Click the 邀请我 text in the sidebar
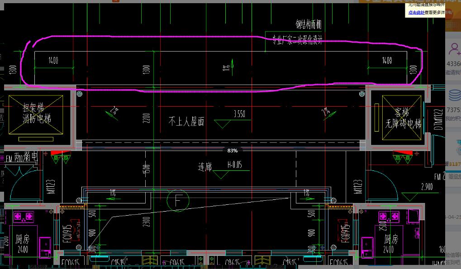Screen dimensions: 461x269 tap(453, 72)
